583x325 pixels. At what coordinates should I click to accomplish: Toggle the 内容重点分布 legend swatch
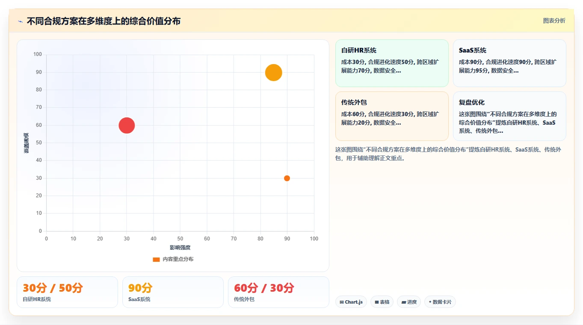[156, 259]
